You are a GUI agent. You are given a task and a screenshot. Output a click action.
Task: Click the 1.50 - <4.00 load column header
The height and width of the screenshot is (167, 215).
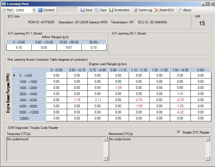point(180,70)
